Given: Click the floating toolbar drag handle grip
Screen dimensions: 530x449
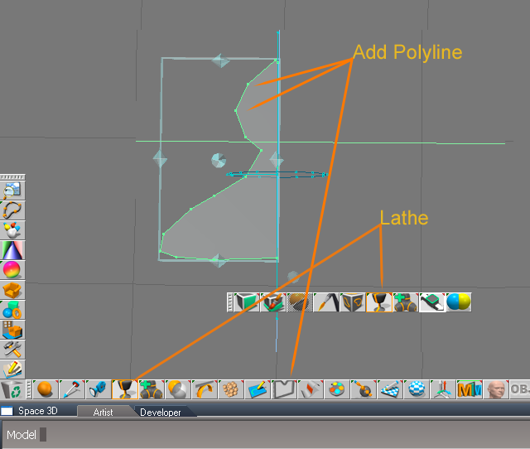Looking at the screenshot, I should tap(230, 302).
